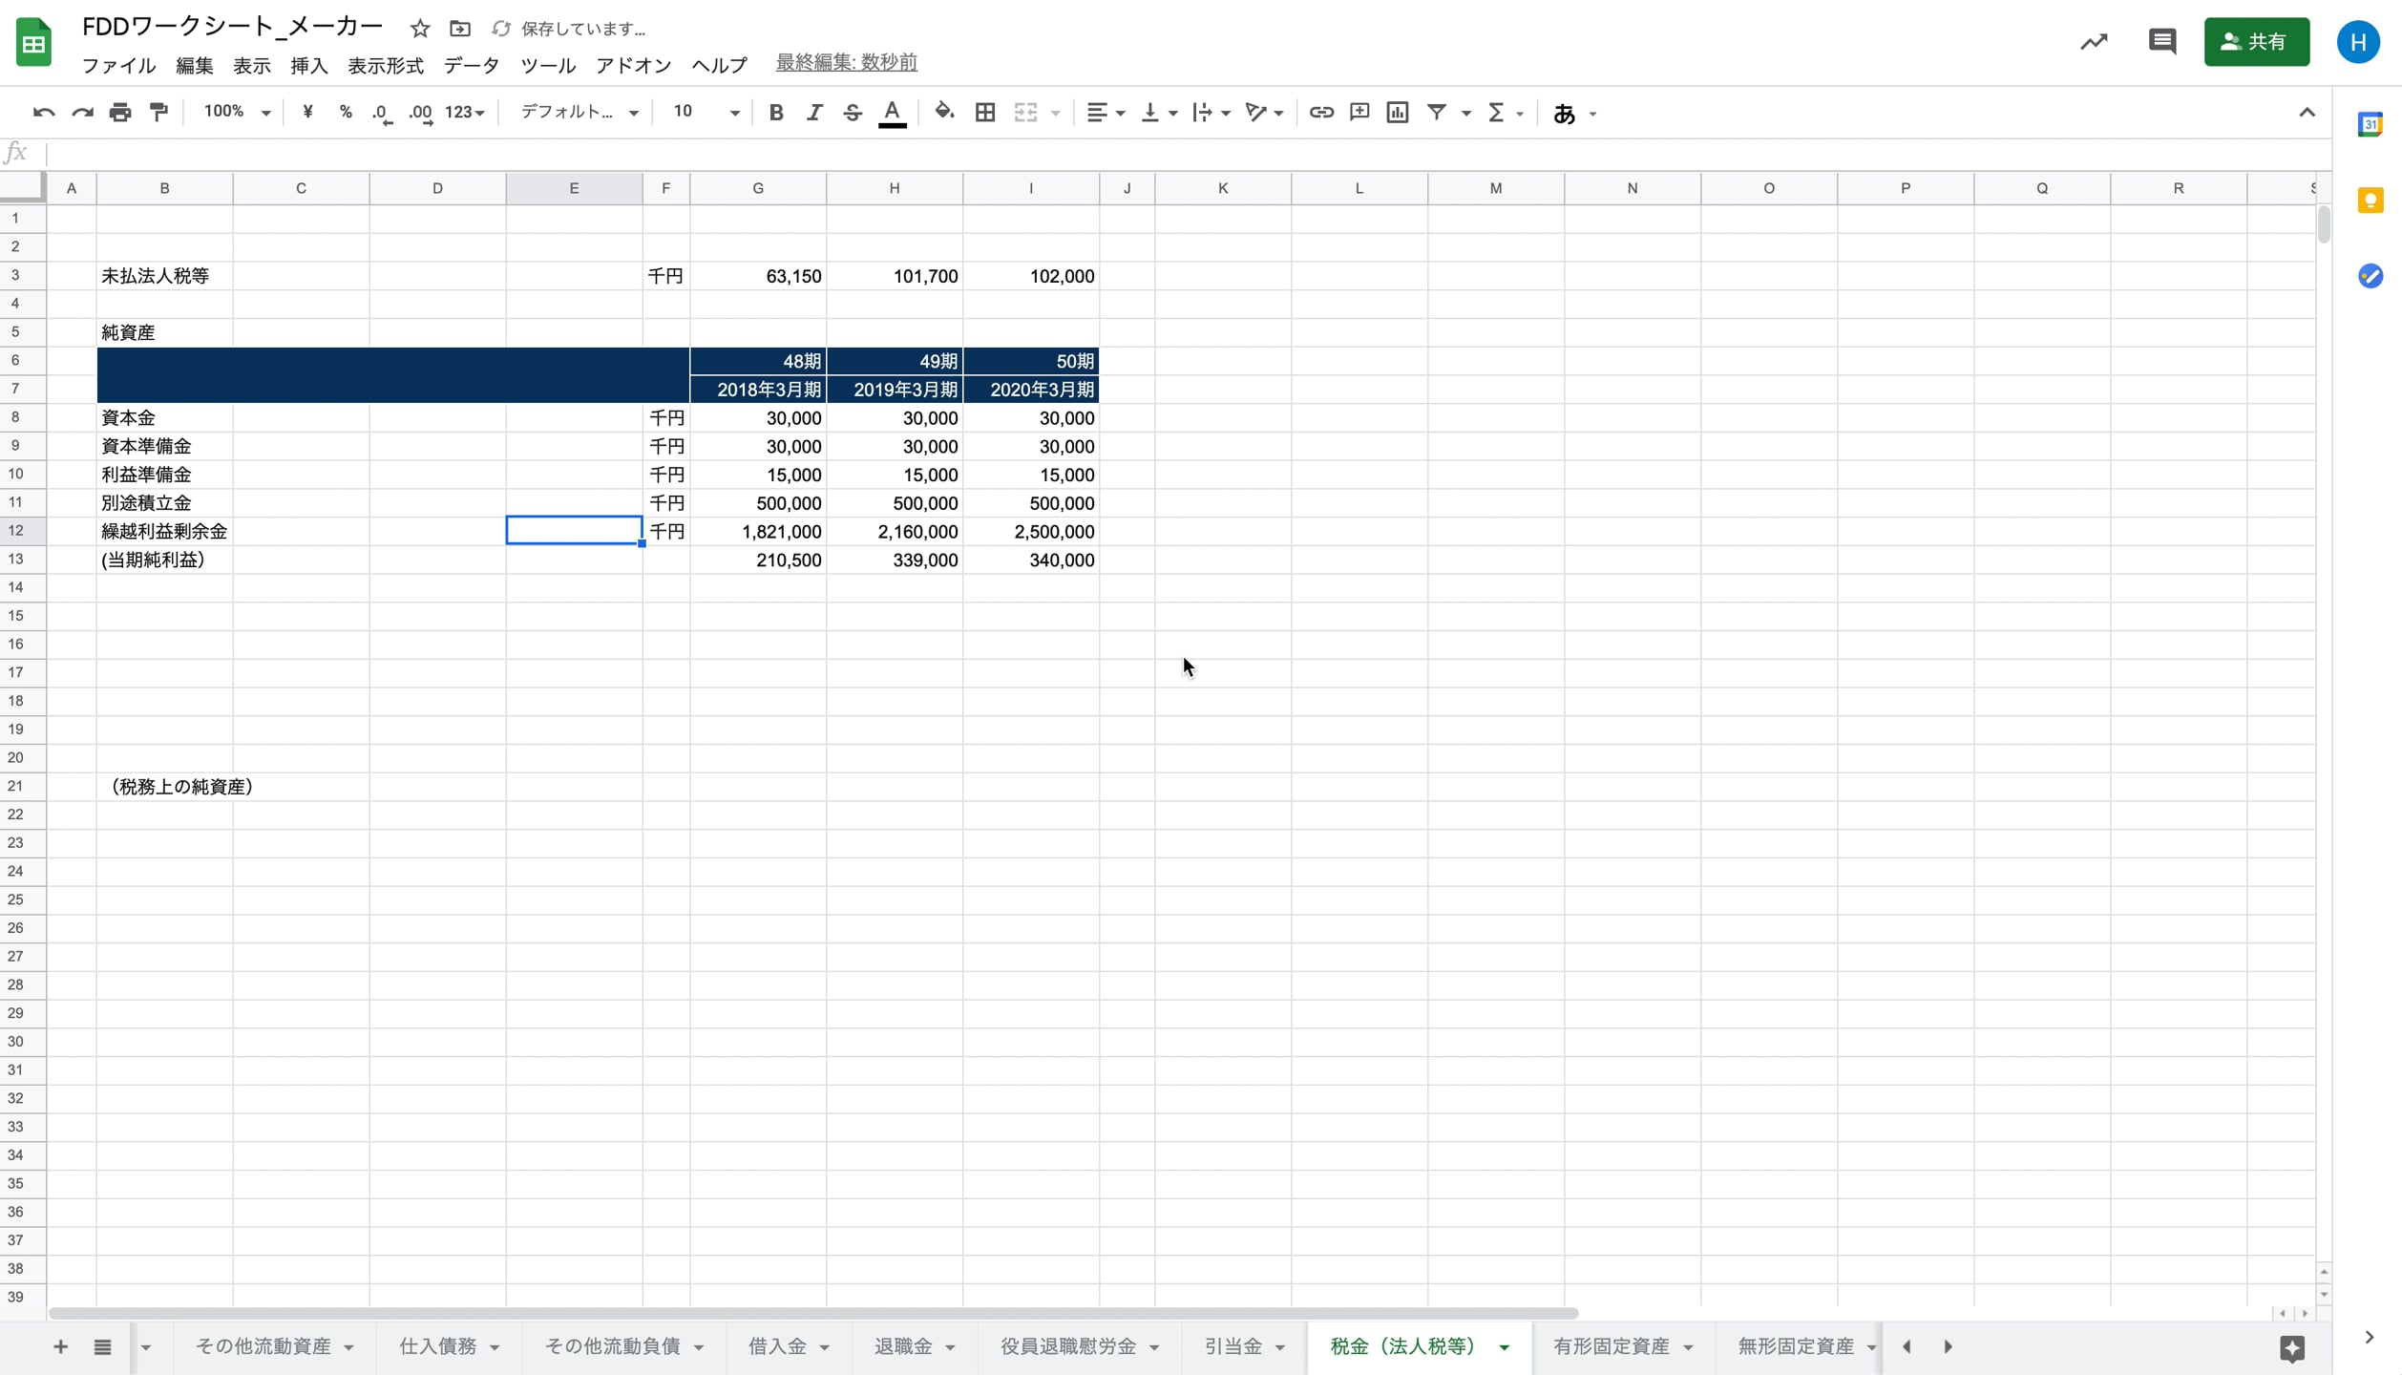Collapse the toolbar with the up chevron
The image size is (2402, 1375).
(2307, 113)
